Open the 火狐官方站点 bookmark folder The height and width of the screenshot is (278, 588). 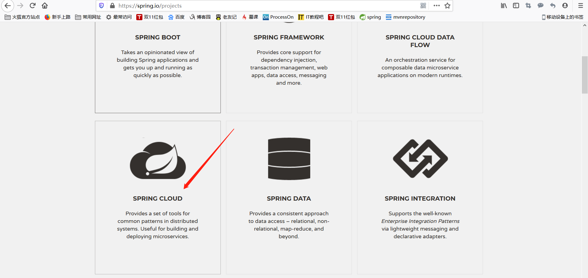[x=22, y=17]
